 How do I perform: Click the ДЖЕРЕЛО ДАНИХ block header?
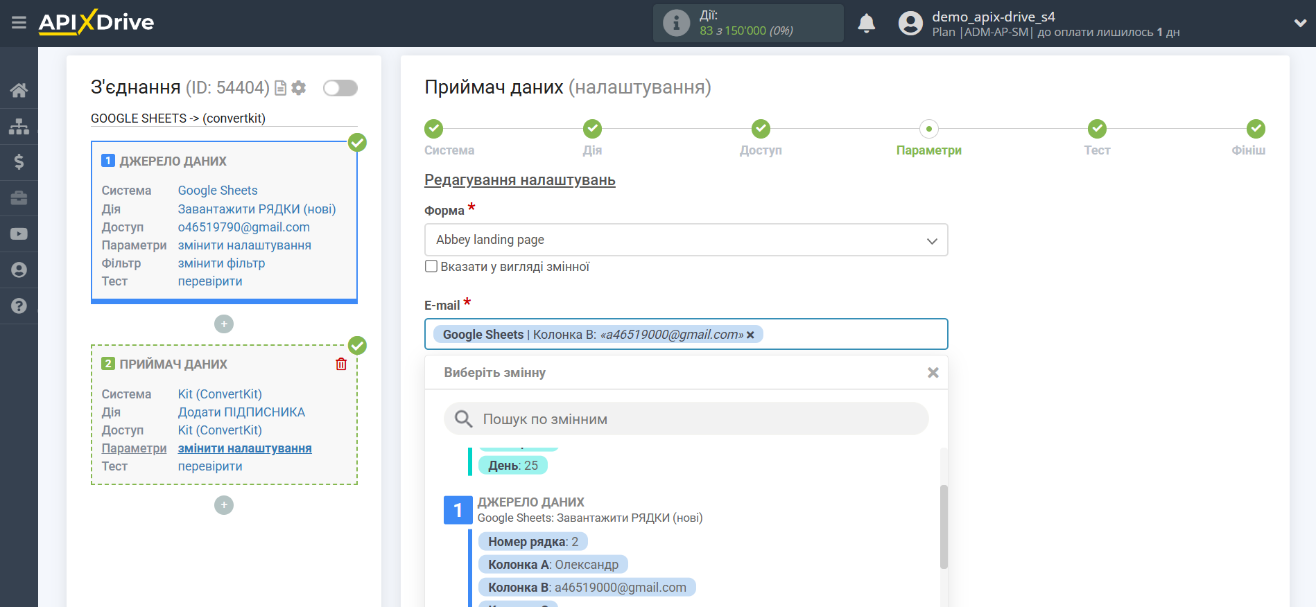173,161
